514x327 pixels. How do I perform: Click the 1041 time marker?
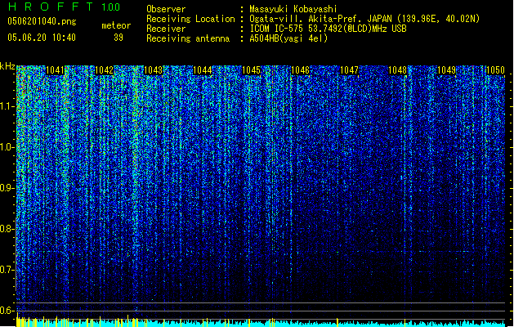(x=55, y=70)
